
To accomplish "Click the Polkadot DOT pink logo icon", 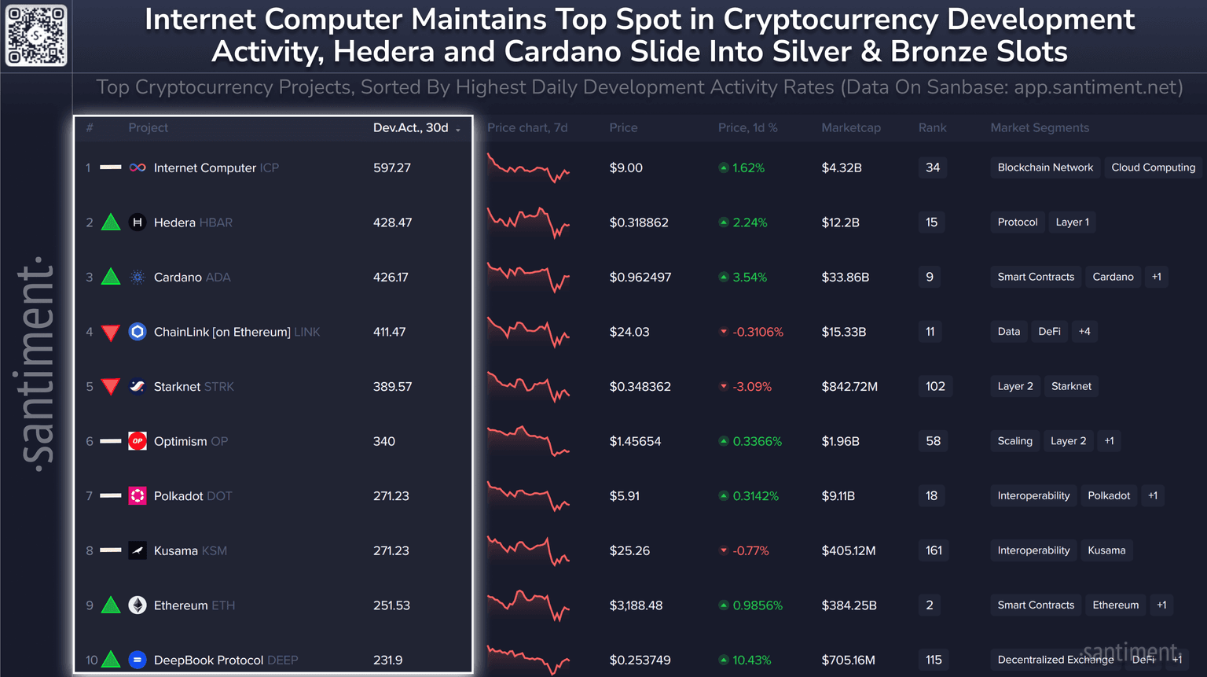I will (x=138, y=496).
